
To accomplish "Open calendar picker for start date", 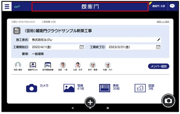I will [82, 47].
